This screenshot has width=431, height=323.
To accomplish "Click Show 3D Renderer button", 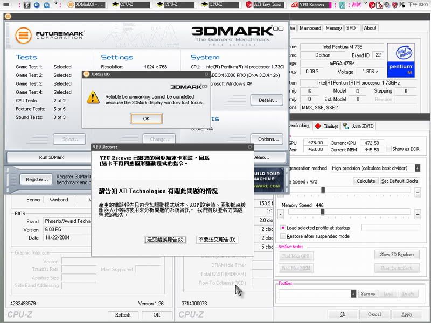I will click(397, 255).
